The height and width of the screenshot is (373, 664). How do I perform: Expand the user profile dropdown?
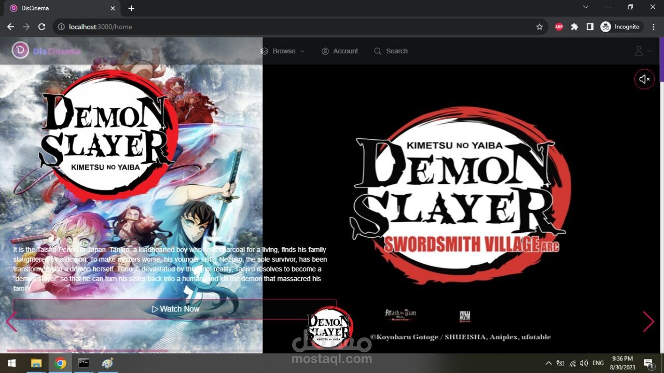pos(643,51)
